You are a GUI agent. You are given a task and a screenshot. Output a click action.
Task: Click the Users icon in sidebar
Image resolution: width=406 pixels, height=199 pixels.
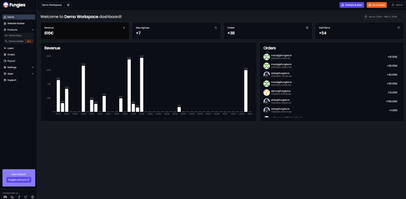click(5, 48)
